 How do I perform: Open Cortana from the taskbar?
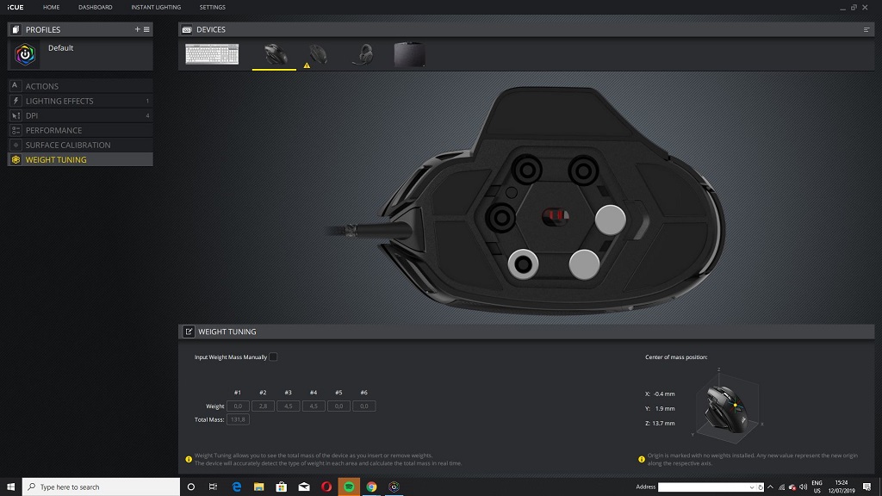point(190,487)
